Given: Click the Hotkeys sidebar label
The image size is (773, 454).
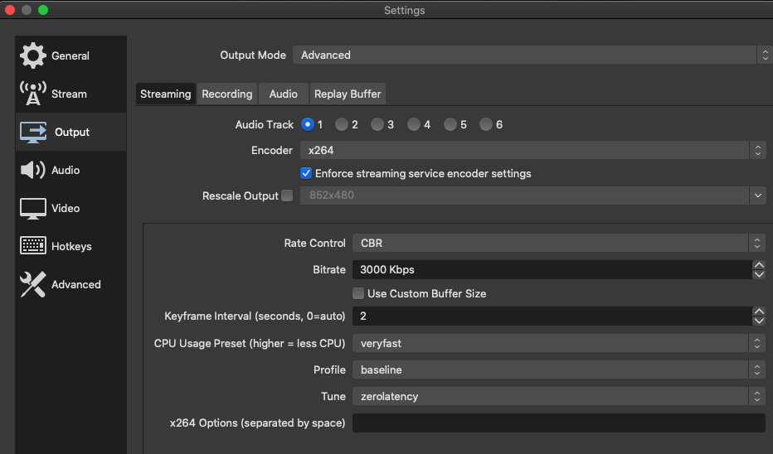Looking at the screenshot, I should (x=71, y=246).
